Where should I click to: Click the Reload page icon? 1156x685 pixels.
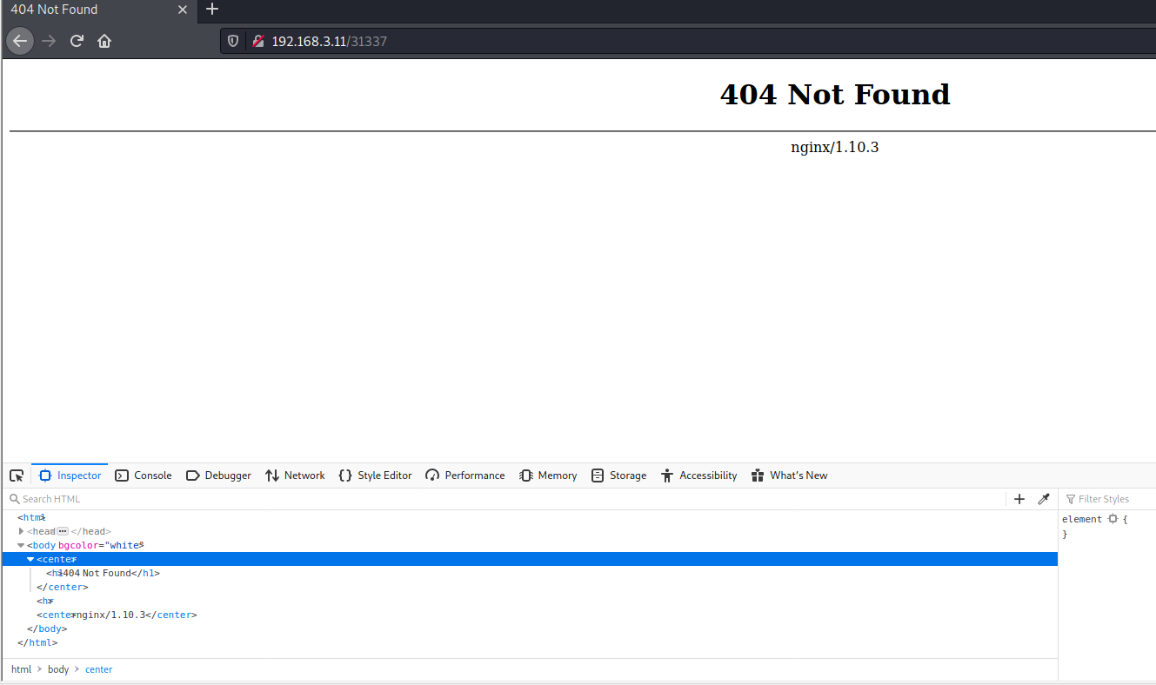tap(77, 40)
